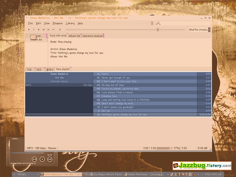Select track 01 Fallin'

point(152,74)
